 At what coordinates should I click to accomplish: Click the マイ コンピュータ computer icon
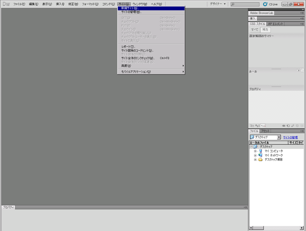click(x=260, y=151)
